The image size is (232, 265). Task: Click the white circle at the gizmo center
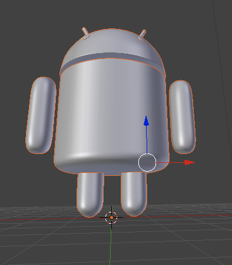click(x=147, y=162)
